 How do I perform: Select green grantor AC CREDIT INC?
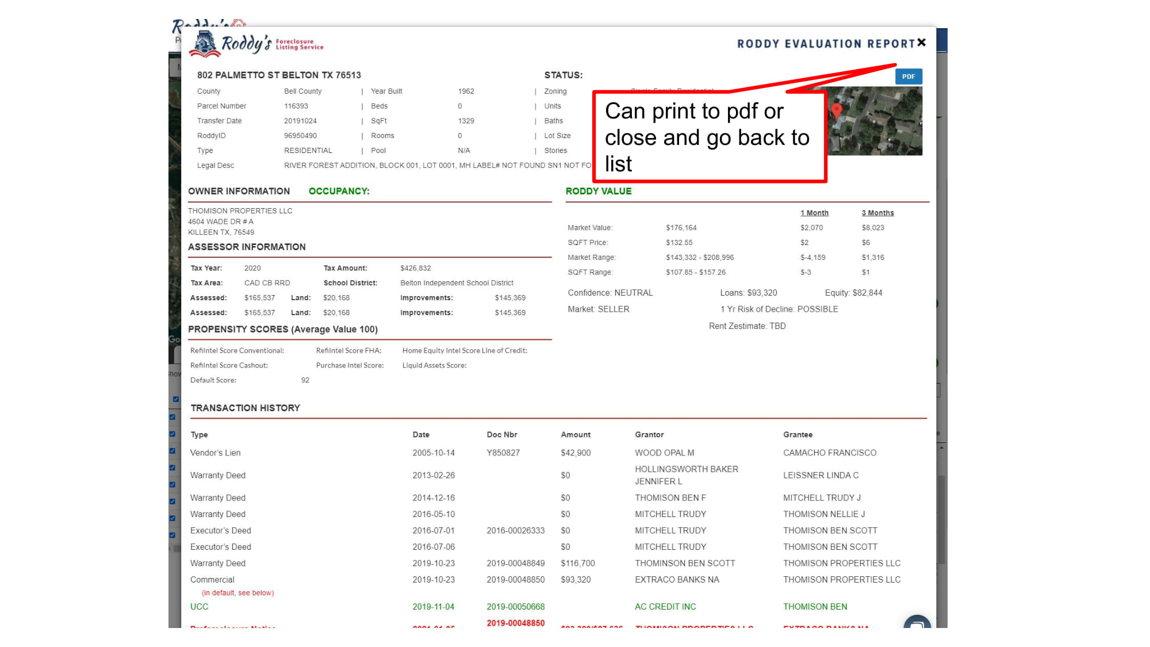665,607
